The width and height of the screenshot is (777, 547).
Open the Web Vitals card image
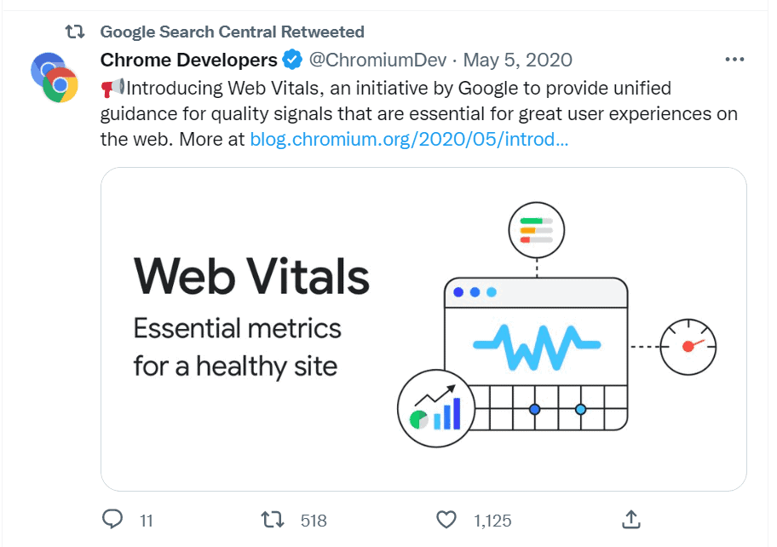pyautogui.click(x=423, y=330)
